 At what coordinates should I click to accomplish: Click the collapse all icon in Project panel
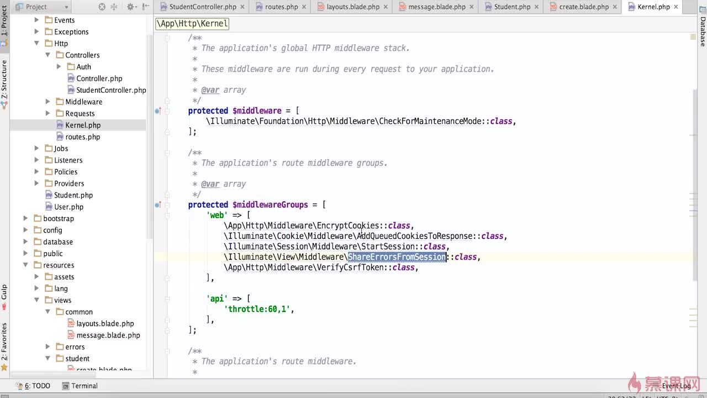(x=114, y=7)
